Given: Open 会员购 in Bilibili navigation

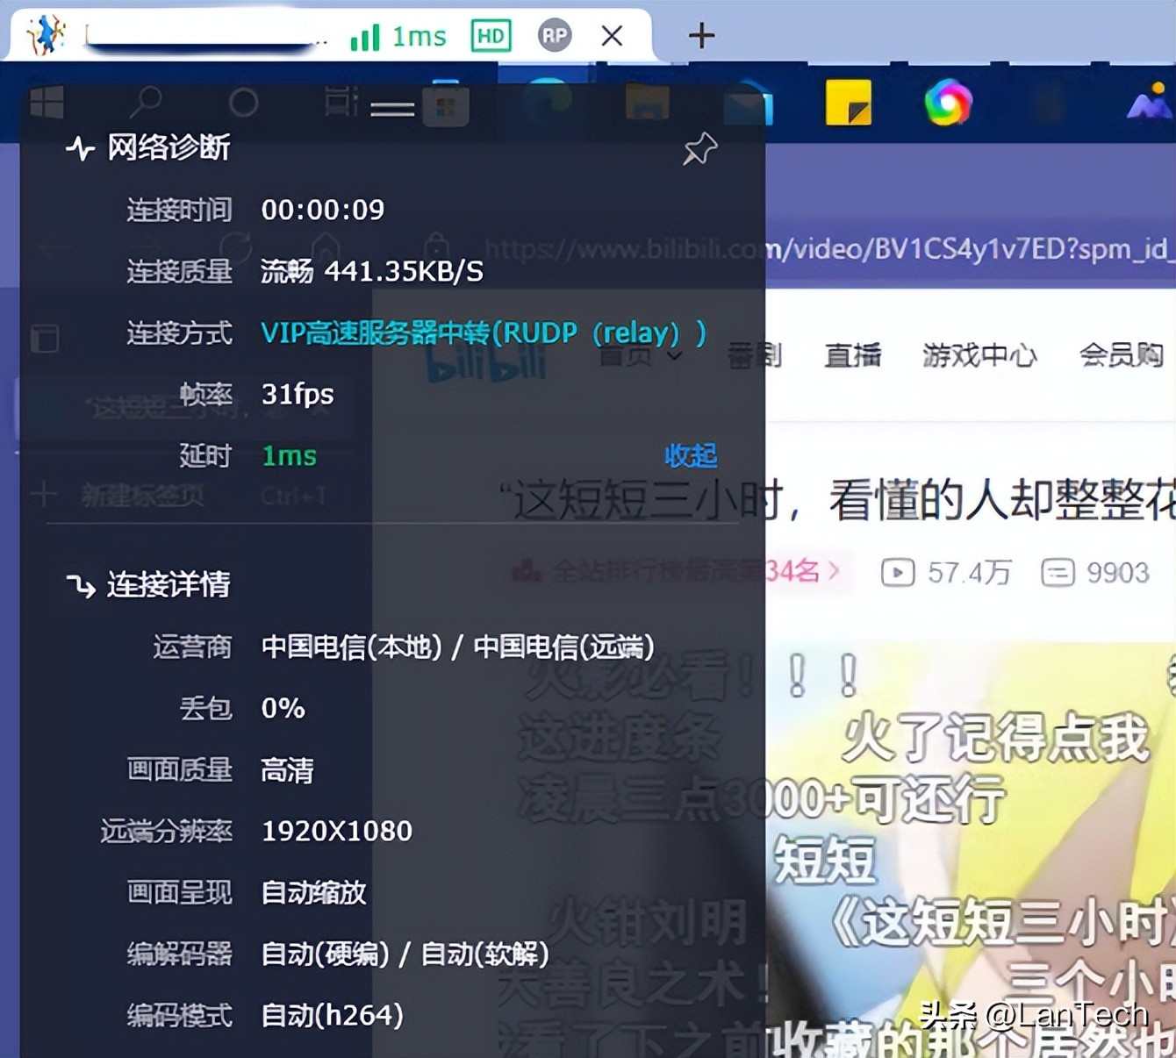Looking at the screenshot, I should 1122,355.
